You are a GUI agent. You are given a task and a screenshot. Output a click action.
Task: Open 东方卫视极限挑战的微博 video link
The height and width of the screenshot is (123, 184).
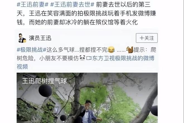click(x=123, y=58)
